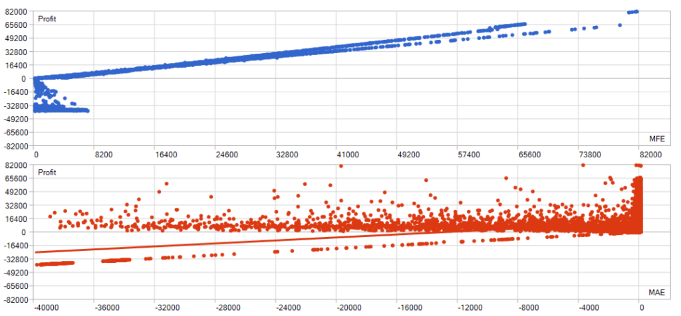
Task: Select the 24600 x-axis tick label
Action: (227, 154)
